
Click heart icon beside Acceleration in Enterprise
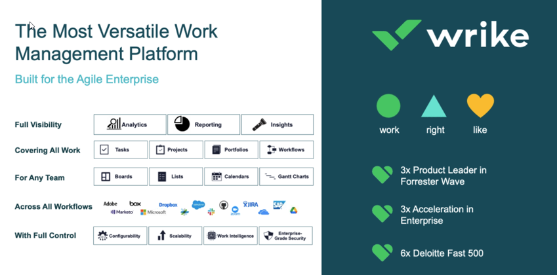coord(382,213)
